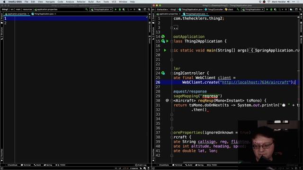Collapse Thing2Controller class fold on line 24
Image resolution: width=303 pixels, height=170 pixels.
coord(171,73)
